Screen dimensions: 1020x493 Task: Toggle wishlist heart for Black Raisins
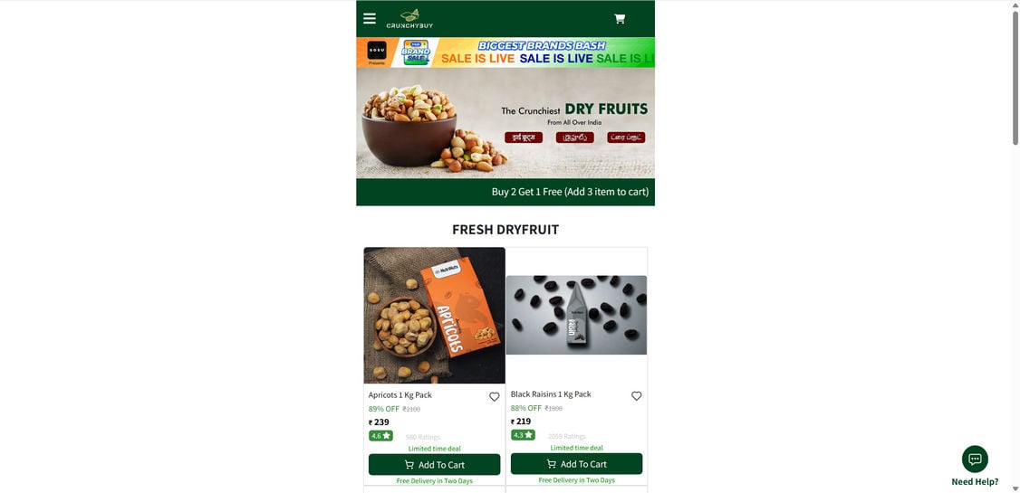[x=636, y=395]
